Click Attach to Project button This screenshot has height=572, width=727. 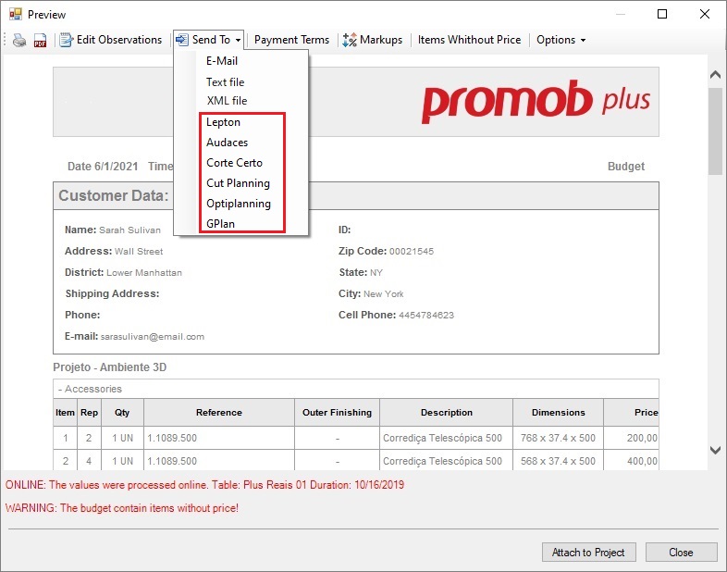(x=589, y=552)
